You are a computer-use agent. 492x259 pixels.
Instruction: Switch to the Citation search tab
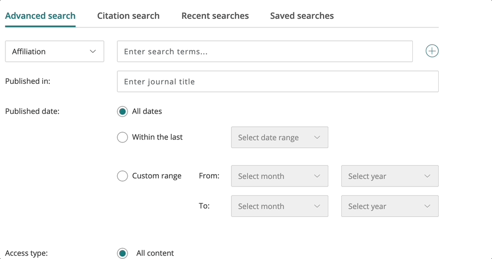click(x=128, y=16)
